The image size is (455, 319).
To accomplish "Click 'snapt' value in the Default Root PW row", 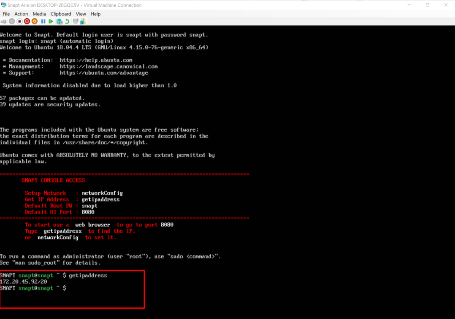I will click(x=89, y=206).
